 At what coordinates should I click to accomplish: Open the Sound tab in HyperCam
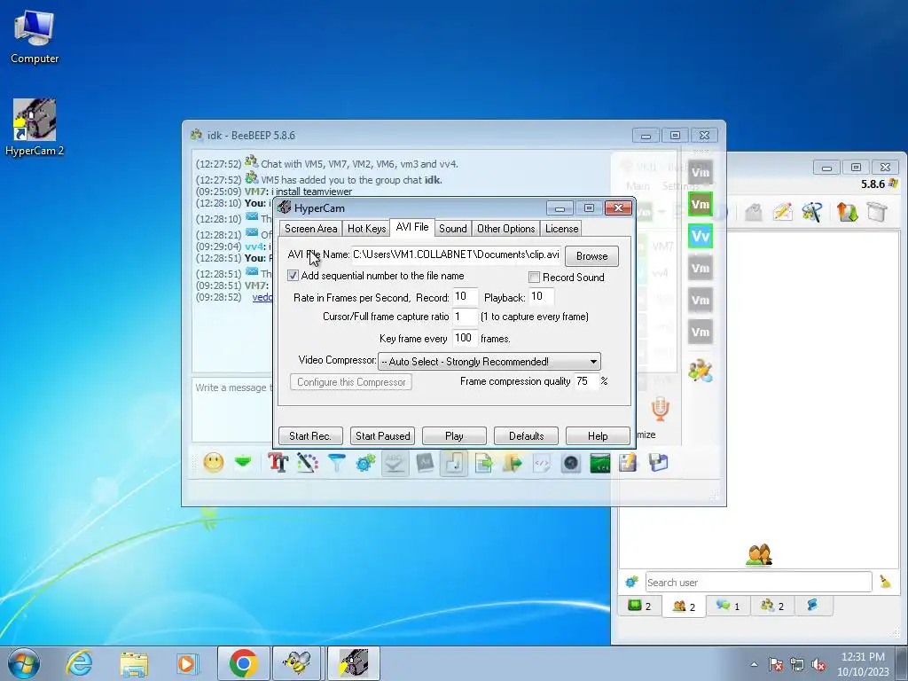453,229
